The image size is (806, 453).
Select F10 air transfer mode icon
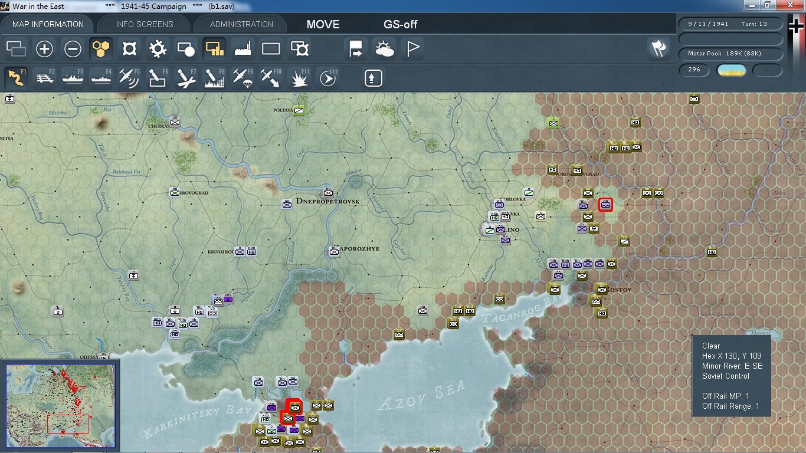point(271,78)
